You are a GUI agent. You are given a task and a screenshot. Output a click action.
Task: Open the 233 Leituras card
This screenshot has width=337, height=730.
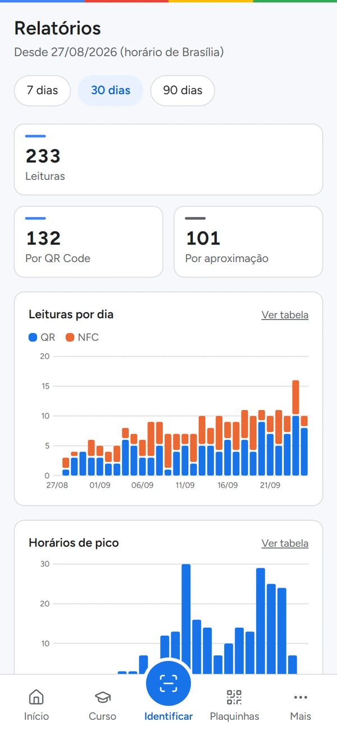pos(168,159)
